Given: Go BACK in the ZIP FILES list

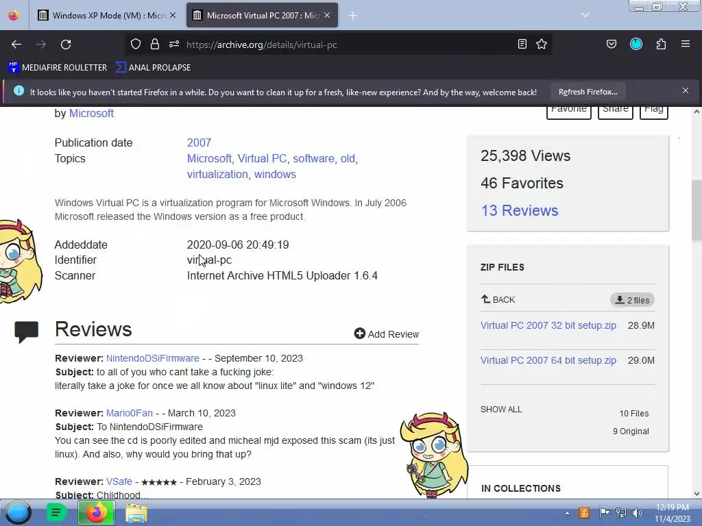Looking at the screenshot, I should pyautogui.click(x=498, y=299).
